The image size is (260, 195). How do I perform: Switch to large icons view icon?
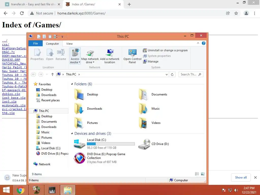[202, 174]
